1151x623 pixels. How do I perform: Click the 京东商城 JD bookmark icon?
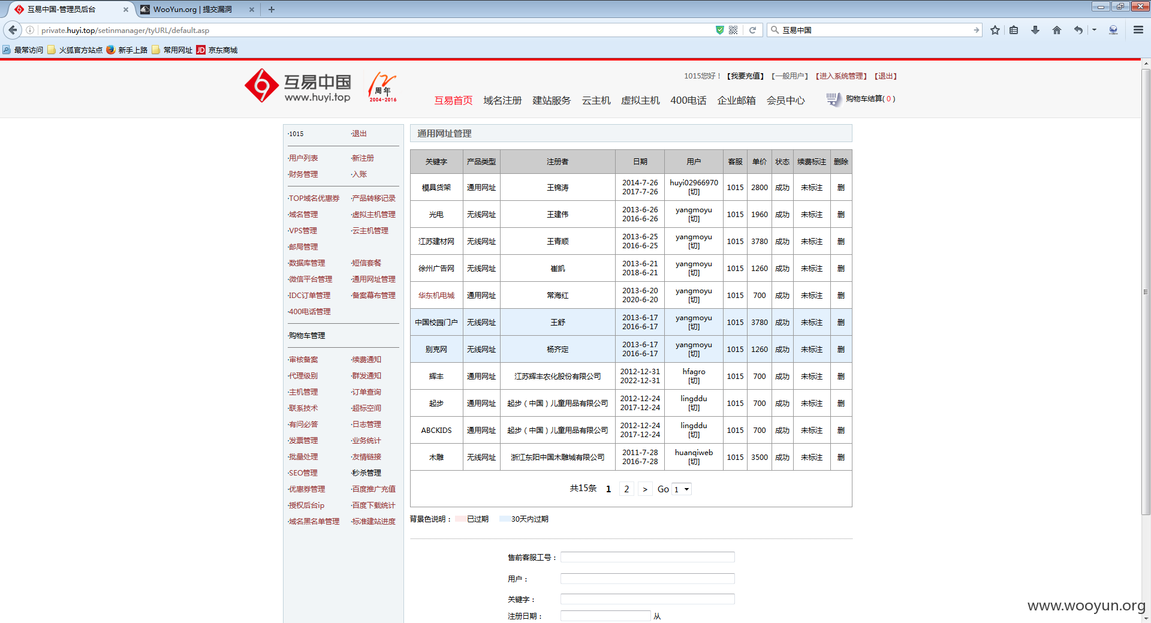coord(201,50)
